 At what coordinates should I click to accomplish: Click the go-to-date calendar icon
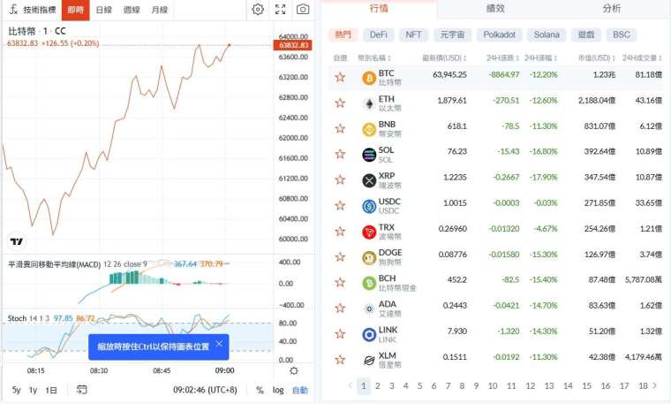point(81,389)
